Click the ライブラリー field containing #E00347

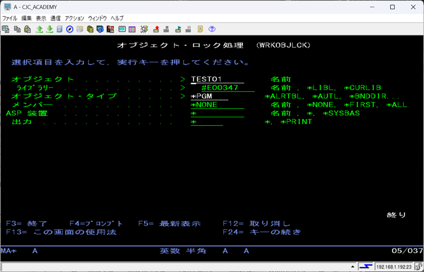point(228,88)
